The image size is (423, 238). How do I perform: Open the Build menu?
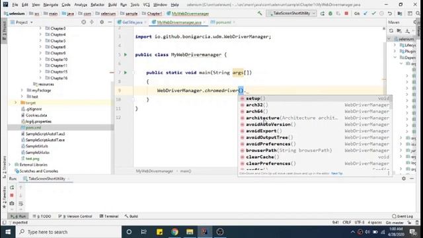pyautogui.click(x=112, y=5)
